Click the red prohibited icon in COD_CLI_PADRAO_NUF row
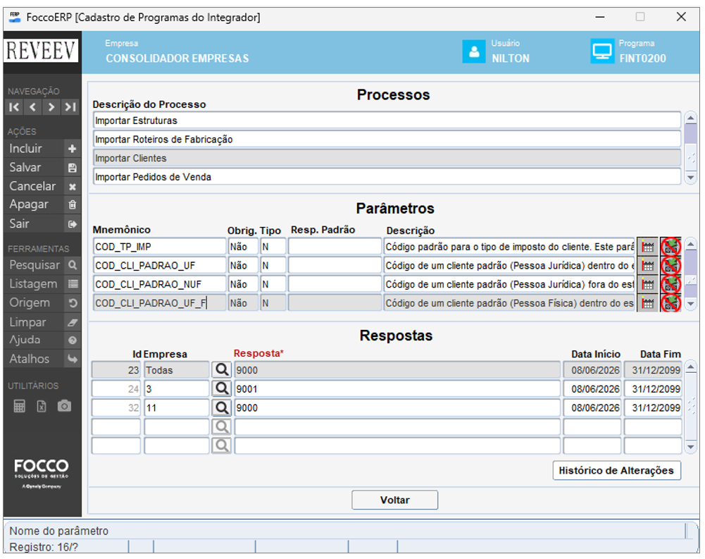705x559 pixels. [x=670, y=285]
